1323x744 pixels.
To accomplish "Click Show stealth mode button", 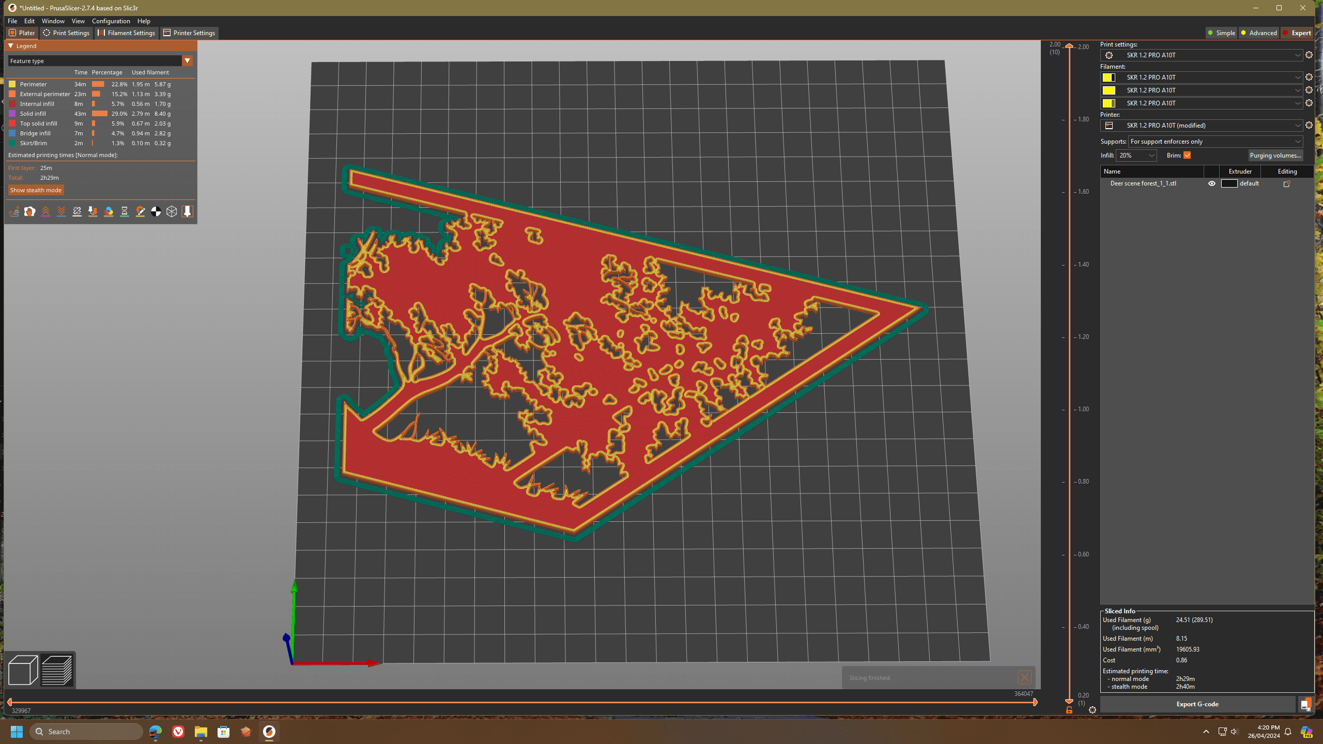I will 36,190.
